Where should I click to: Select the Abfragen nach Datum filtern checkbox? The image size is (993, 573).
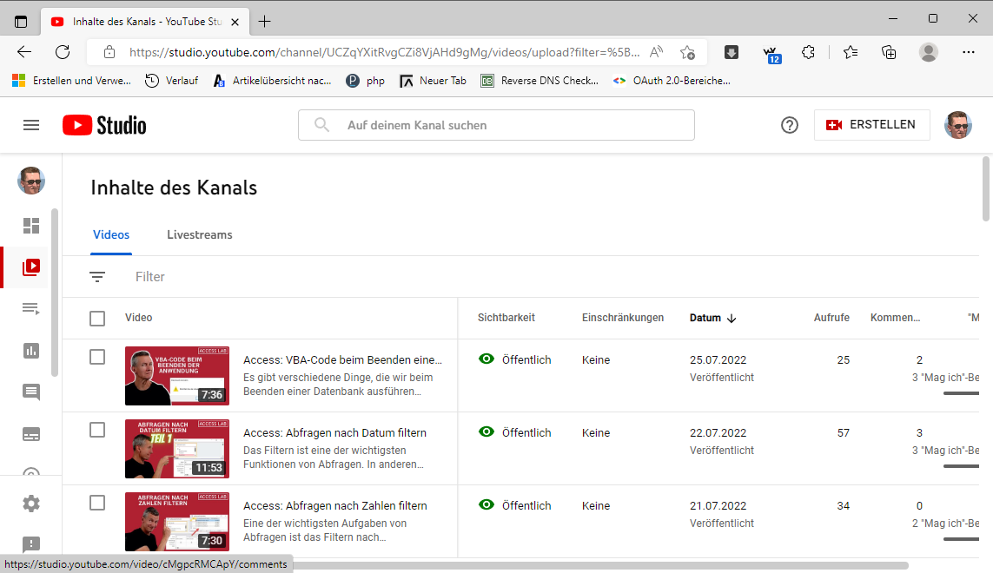[97, 430]
